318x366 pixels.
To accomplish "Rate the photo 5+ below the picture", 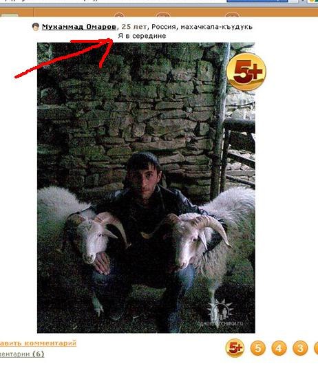I will pyautogui.click(x=235, y=348).
